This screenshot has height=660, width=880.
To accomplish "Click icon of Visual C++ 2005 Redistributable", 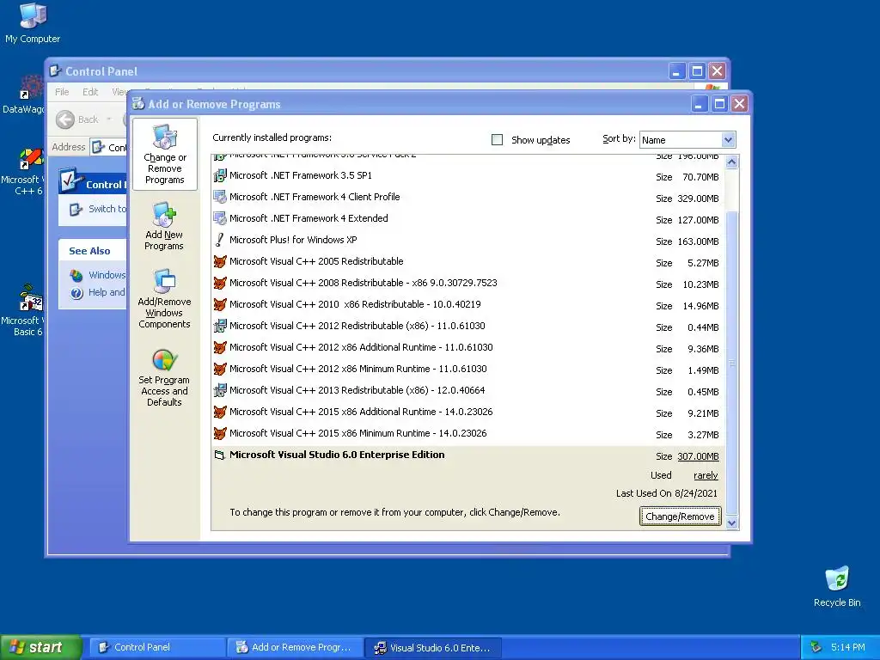I will (220, 261).
